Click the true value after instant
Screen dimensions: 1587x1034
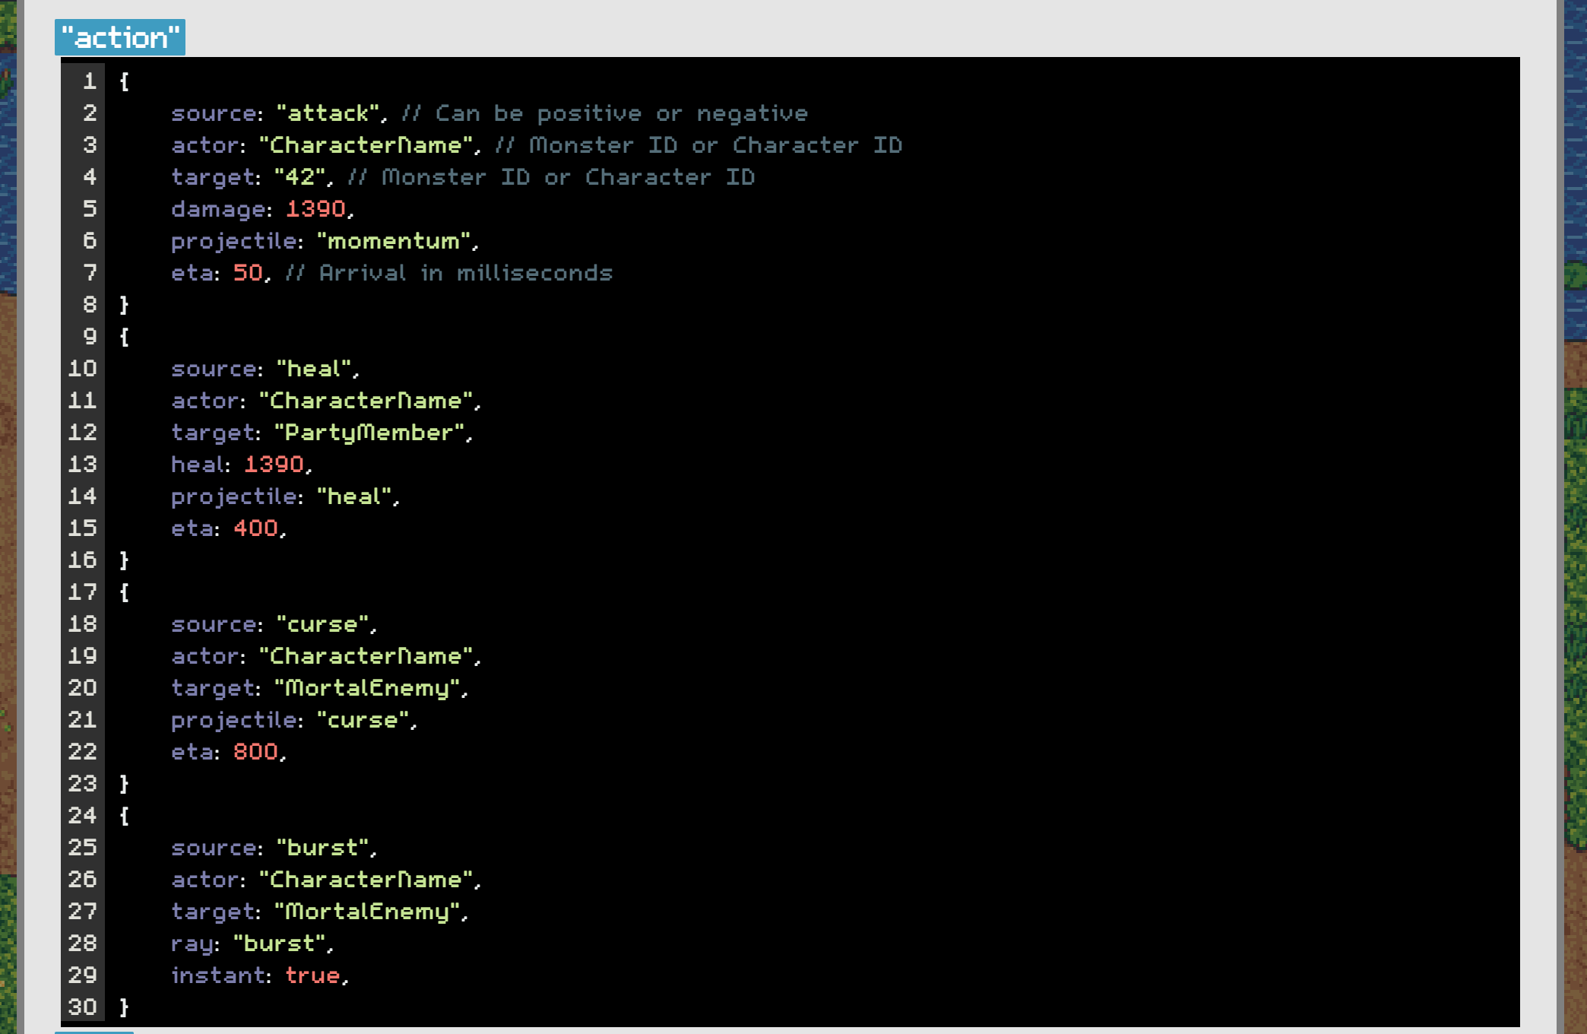point(312,975)
